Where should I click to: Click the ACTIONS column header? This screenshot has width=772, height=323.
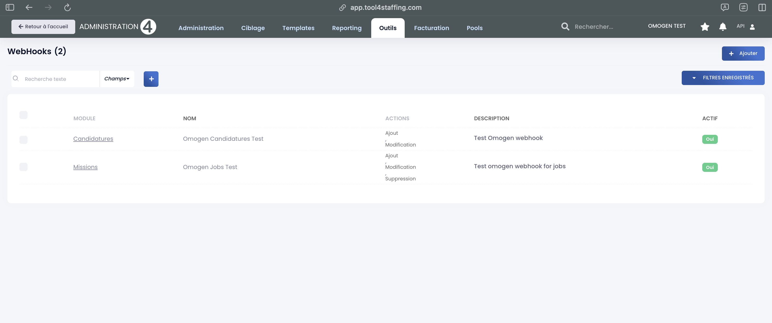pyautogui.click(x=397, y=118)
